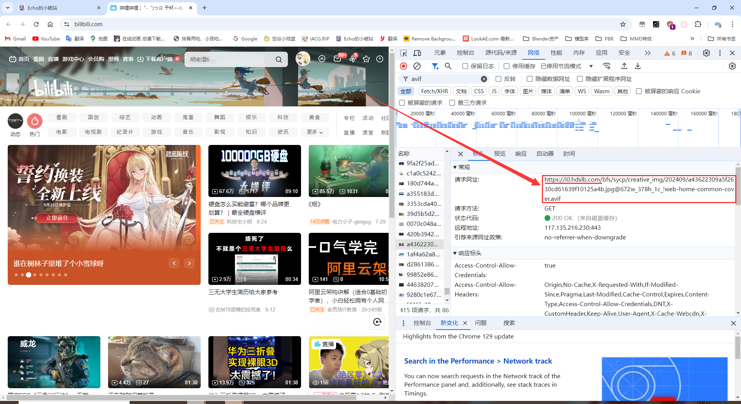Go to next carousel slide arrow

[189, 263]
